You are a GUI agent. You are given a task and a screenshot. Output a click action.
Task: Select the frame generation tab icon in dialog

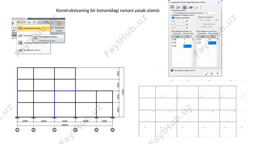point(172,7)
